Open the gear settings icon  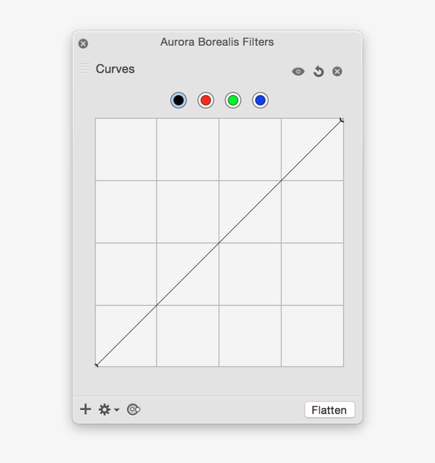click(x=104, y=409)
